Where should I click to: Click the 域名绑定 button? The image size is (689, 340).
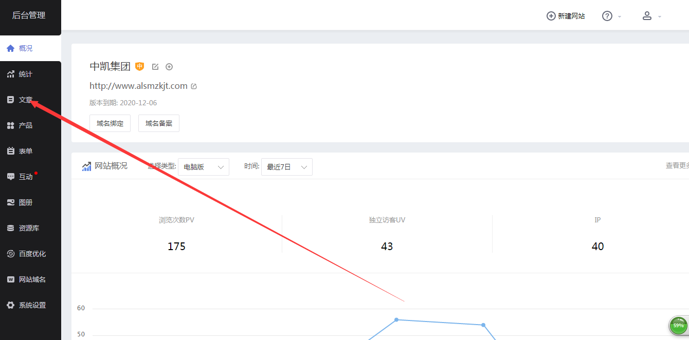tap(110, 123)
